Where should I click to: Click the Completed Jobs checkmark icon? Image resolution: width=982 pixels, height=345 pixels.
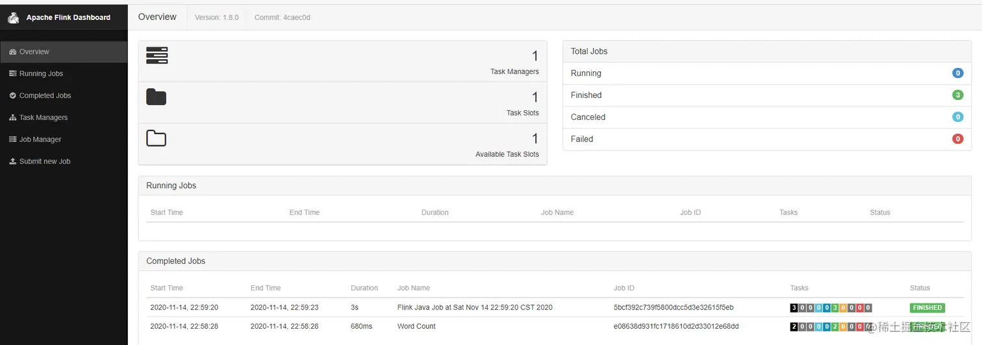(13, 96)
